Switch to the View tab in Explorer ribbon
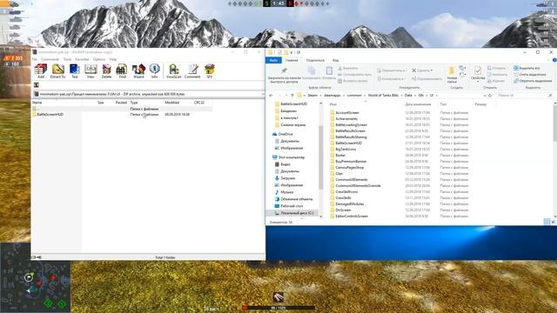This screenshot has height=313, width=557. point(335,60)
